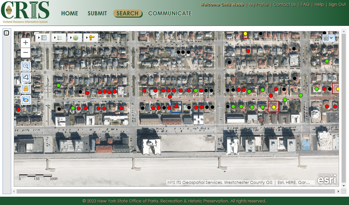
Task: Expand the measurement tool options arrow
Action: [87, 37]
